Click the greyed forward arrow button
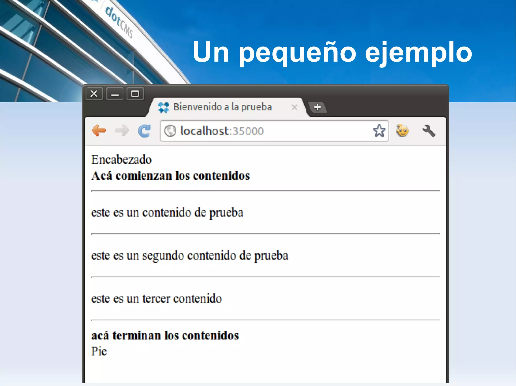The height and width of the screenshot is (386, 516). (x=122, y=131)
